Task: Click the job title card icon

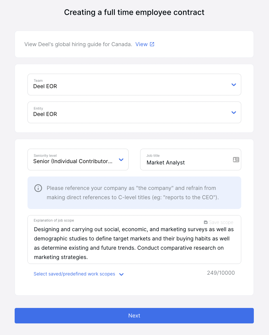Action: click(236, 160)
